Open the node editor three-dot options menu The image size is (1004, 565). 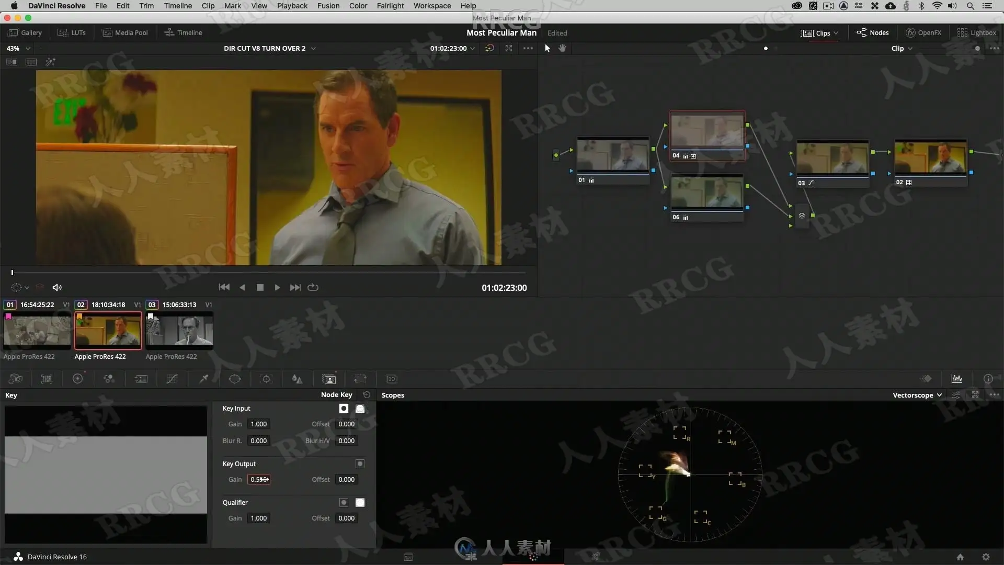(995, 48)
